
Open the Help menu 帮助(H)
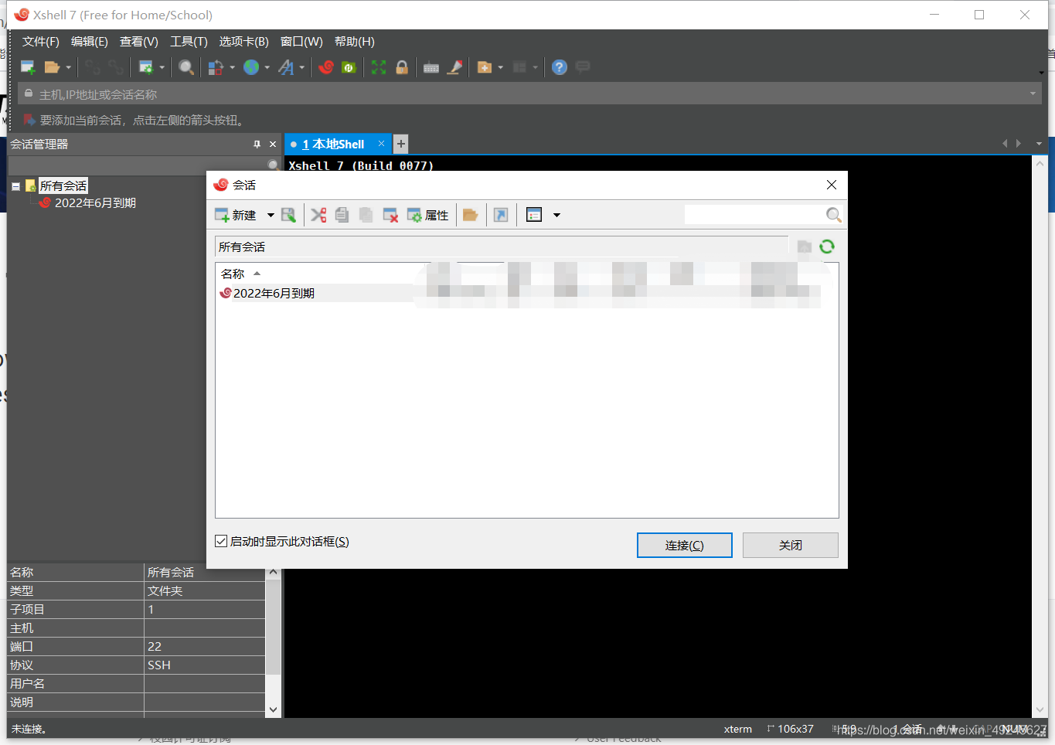pyautogui.click(x=355, y=42)
